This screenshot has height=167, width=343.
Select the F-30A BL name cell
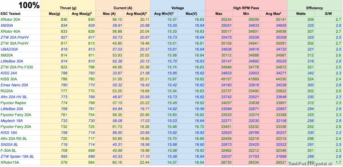tap(9, 150)
